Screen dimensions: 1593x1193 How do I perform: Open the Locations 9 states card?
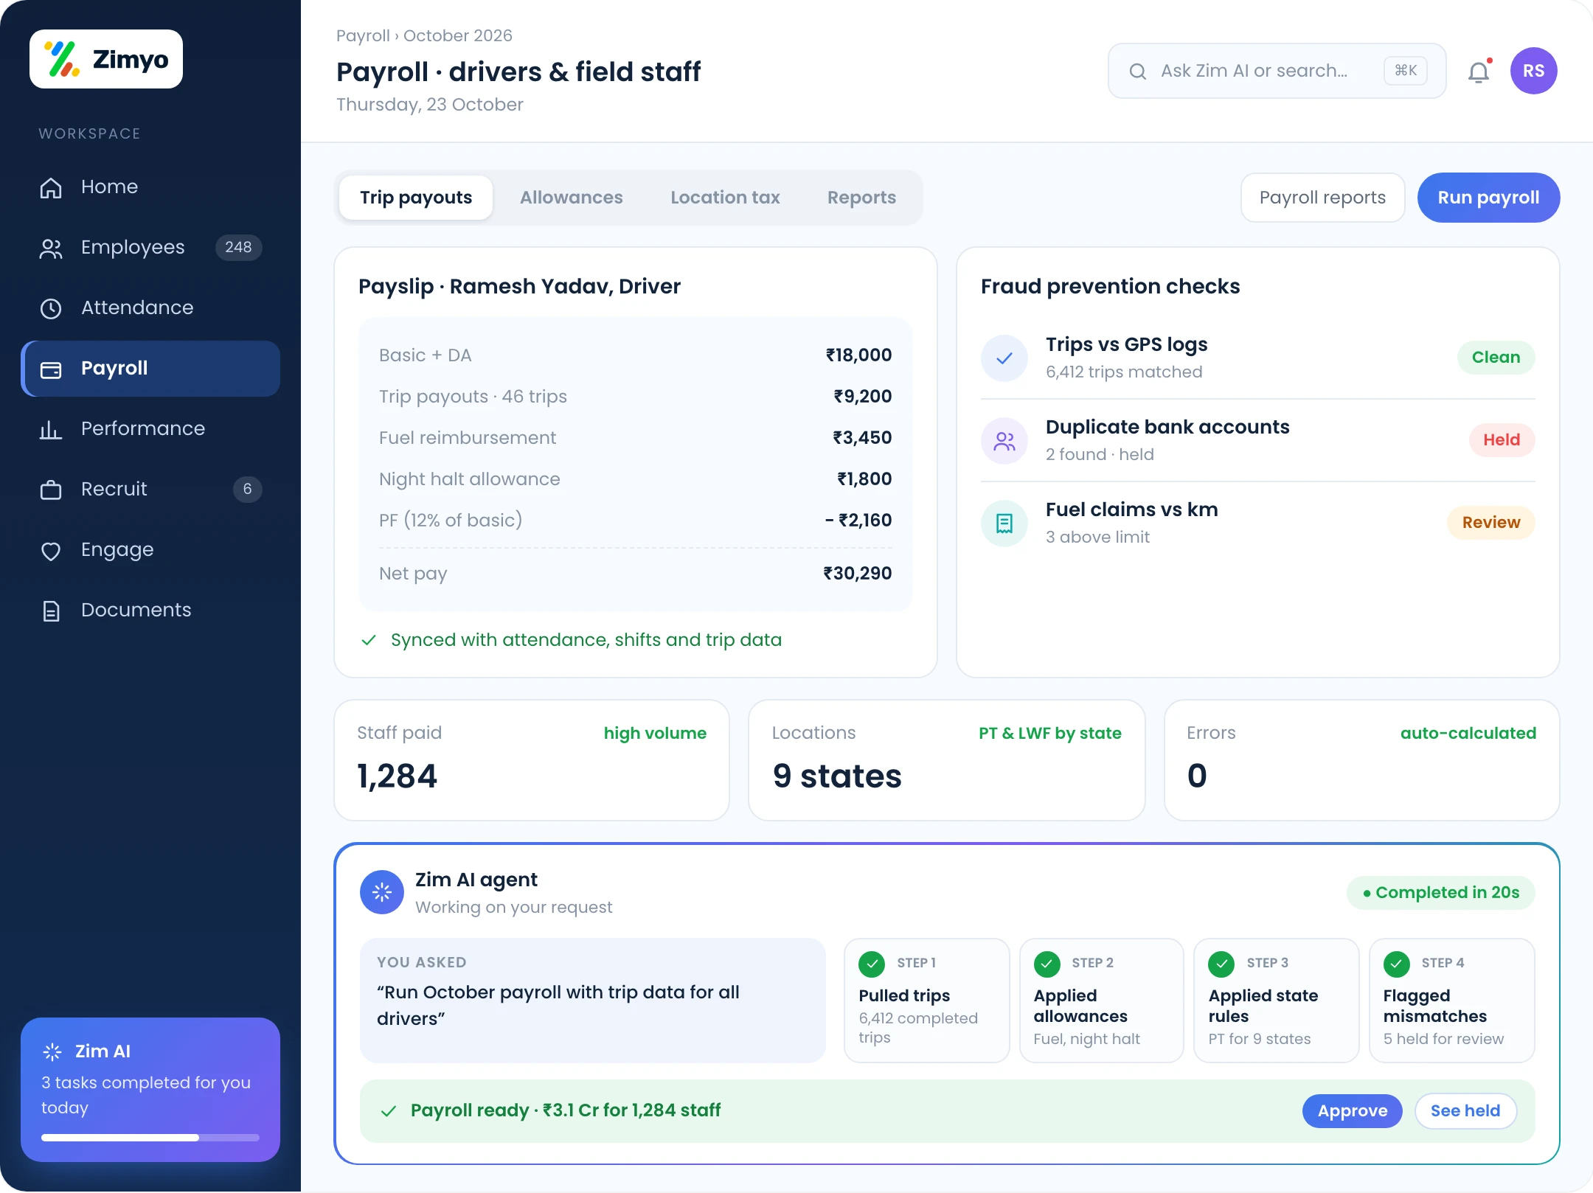point(947,760)
